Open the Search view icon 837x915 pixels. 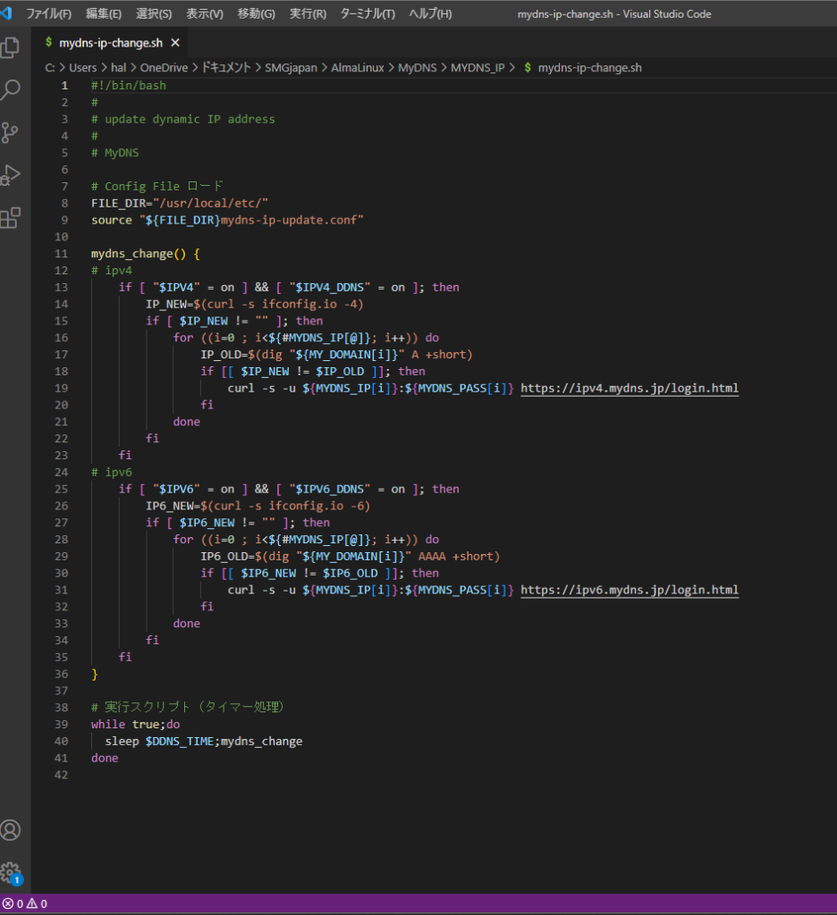coord(11,89)
